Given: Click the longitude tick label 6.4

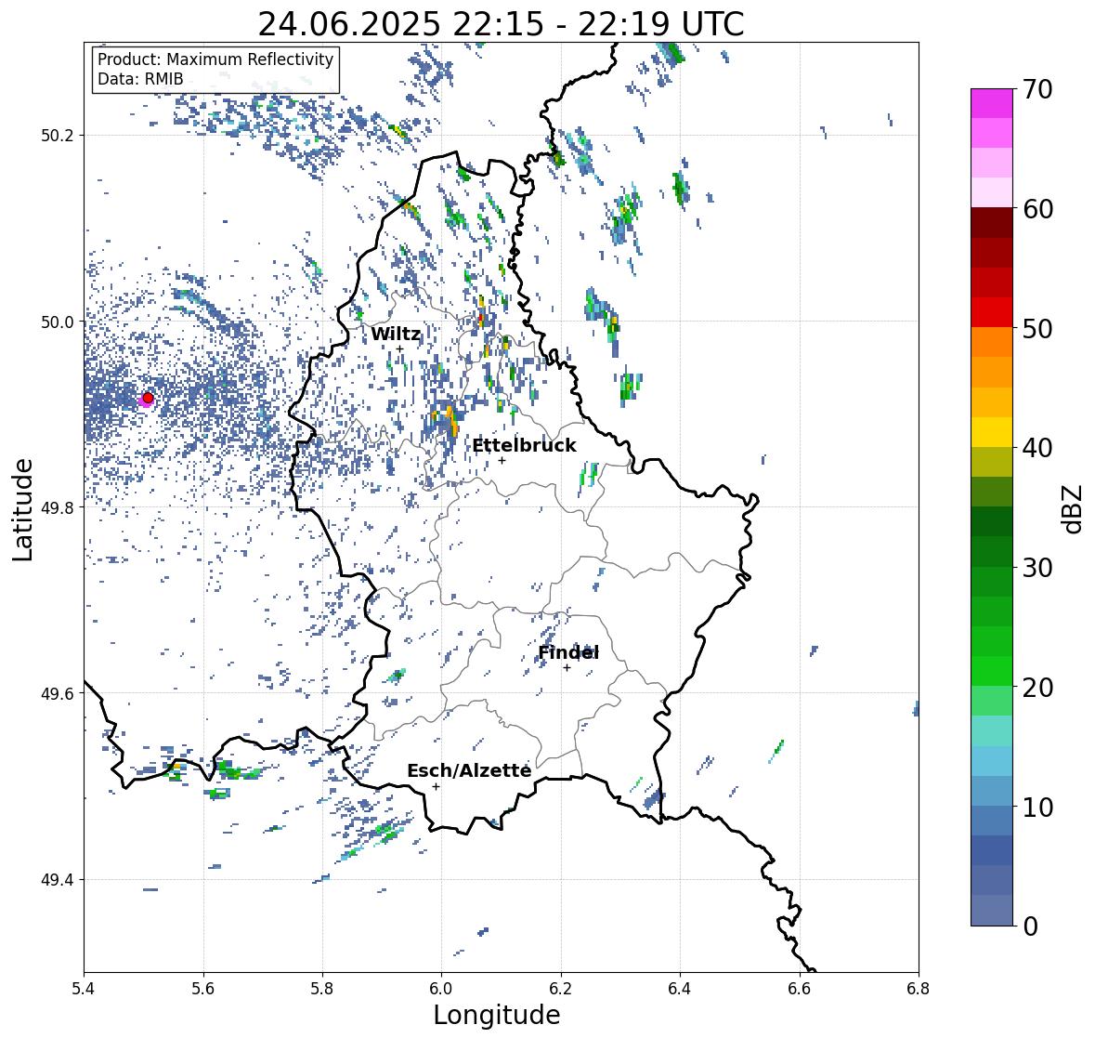Looking at the screenshot, I should click(680, 988).
